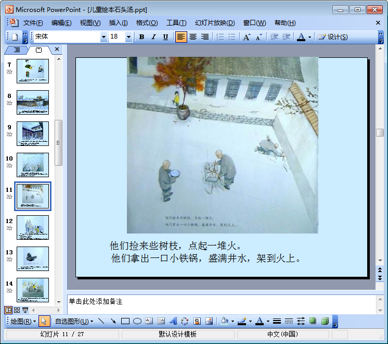
Task: Switch to Normal view button
Action: (x=8, y=310)
